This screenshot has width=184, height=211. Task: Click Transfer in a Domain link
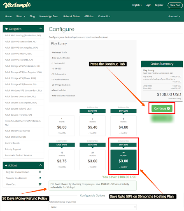(x=16, y=178)
